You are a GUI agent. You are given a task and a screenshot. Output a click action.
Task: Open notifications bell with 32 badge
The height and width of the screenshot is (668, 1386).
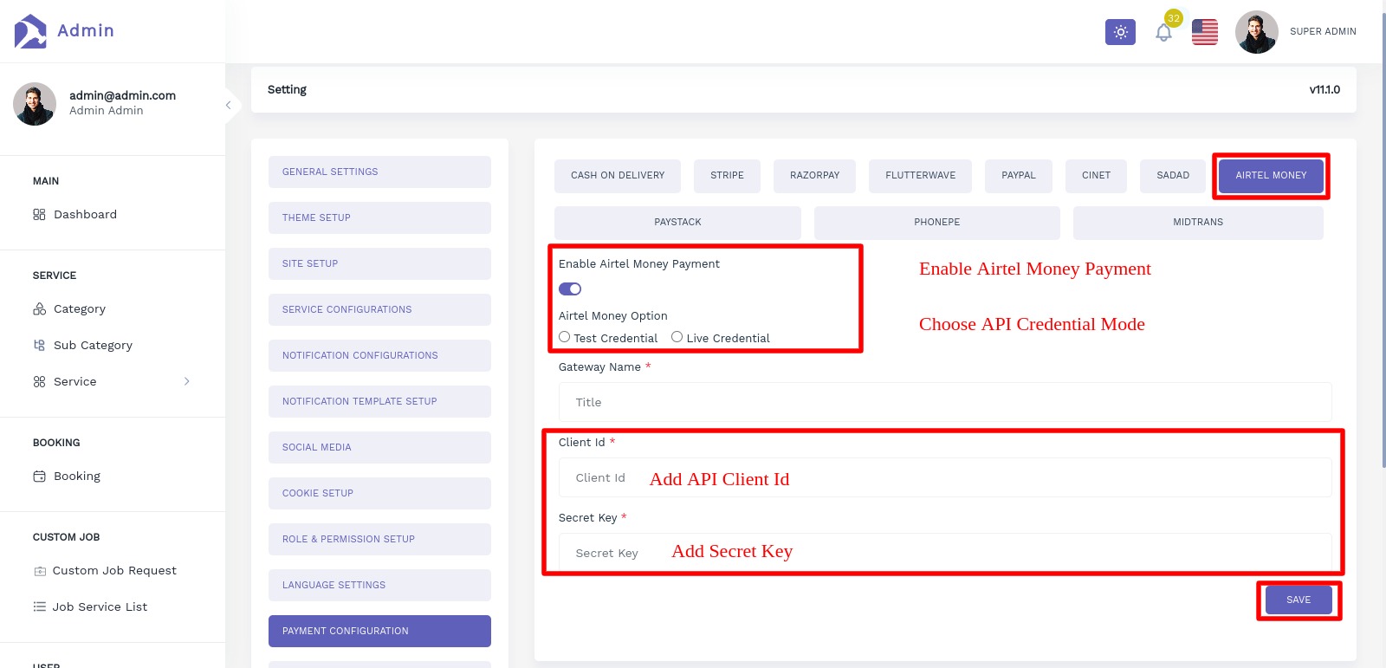[x=1163, y=32]
